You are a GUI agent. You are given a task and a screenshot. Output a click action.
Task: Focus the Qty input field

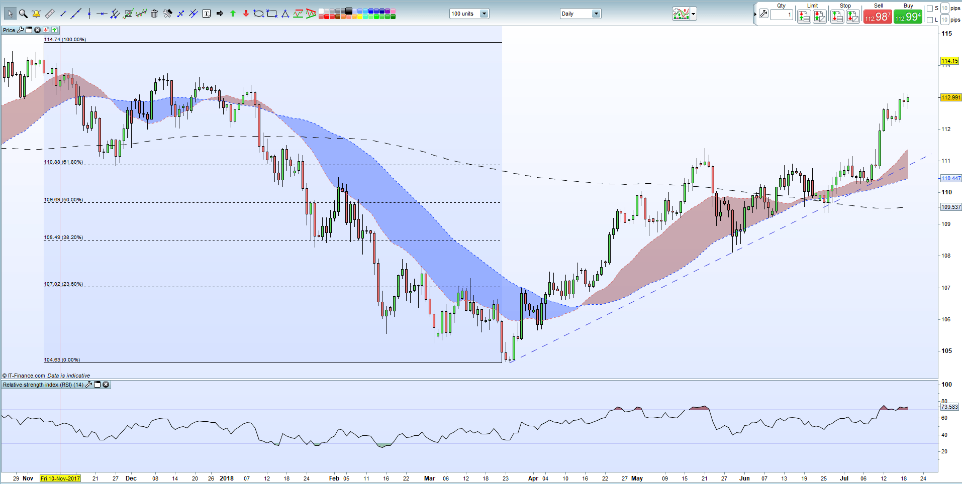click(x=782, y=15)
